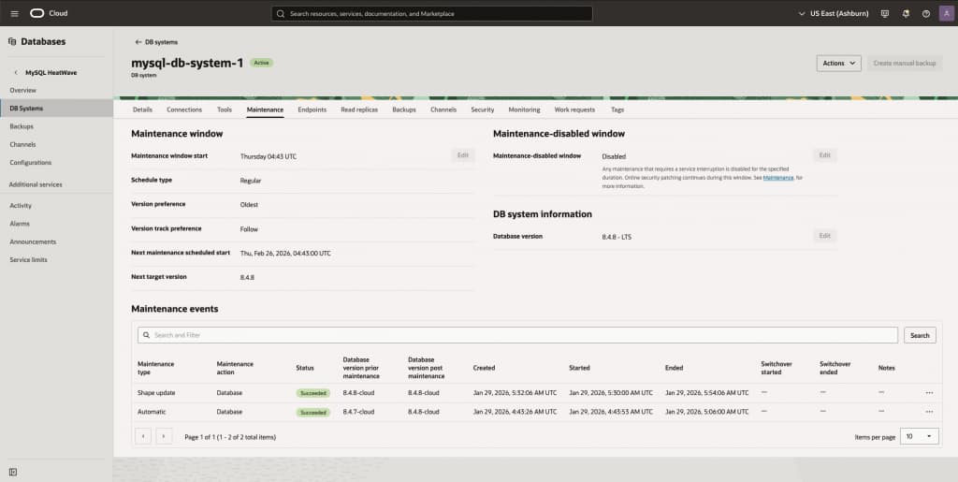This screenshot has height=482, width=958.
Task: Click the Ended column header
Action: pyautogui.click(x=674, y=368)
